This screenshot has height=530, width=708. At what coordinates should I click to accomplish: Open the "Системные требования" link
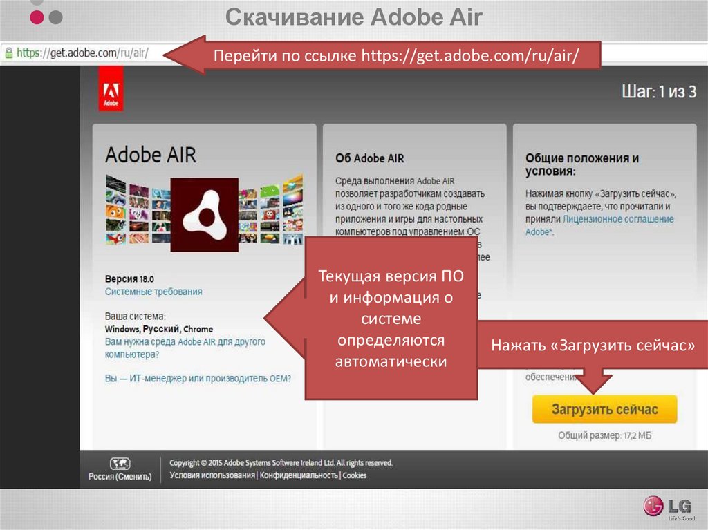153,292
